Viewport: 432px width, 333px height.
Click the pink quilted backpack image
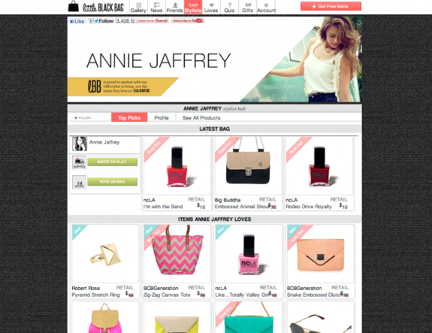105,318
